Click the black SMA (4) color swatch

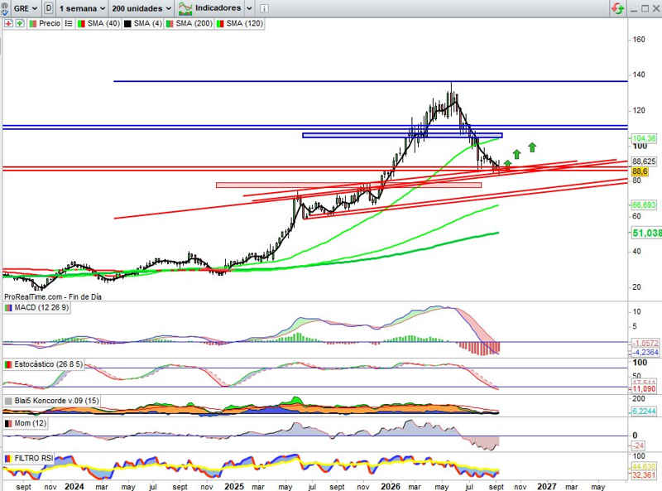[x=127, y=24]
